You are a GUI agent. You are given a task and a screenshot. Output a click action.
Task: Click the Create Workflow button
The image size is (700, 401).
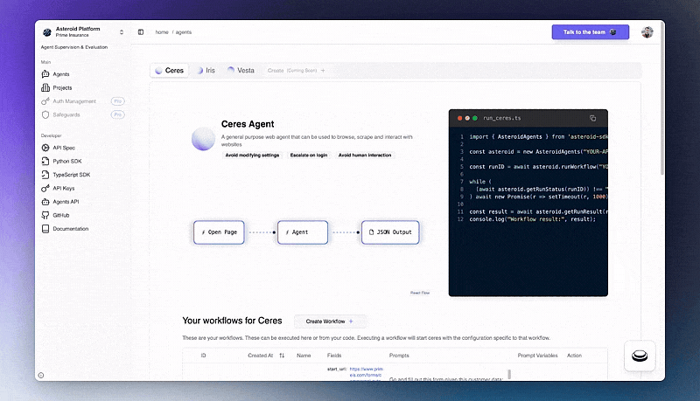tap(330, 321)
